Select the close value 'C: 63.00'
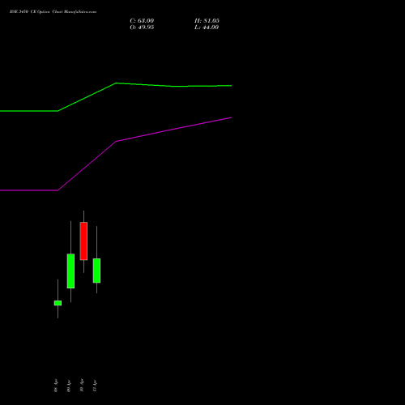The height and width of the screenshot is (405, 405). pos(142,21)
